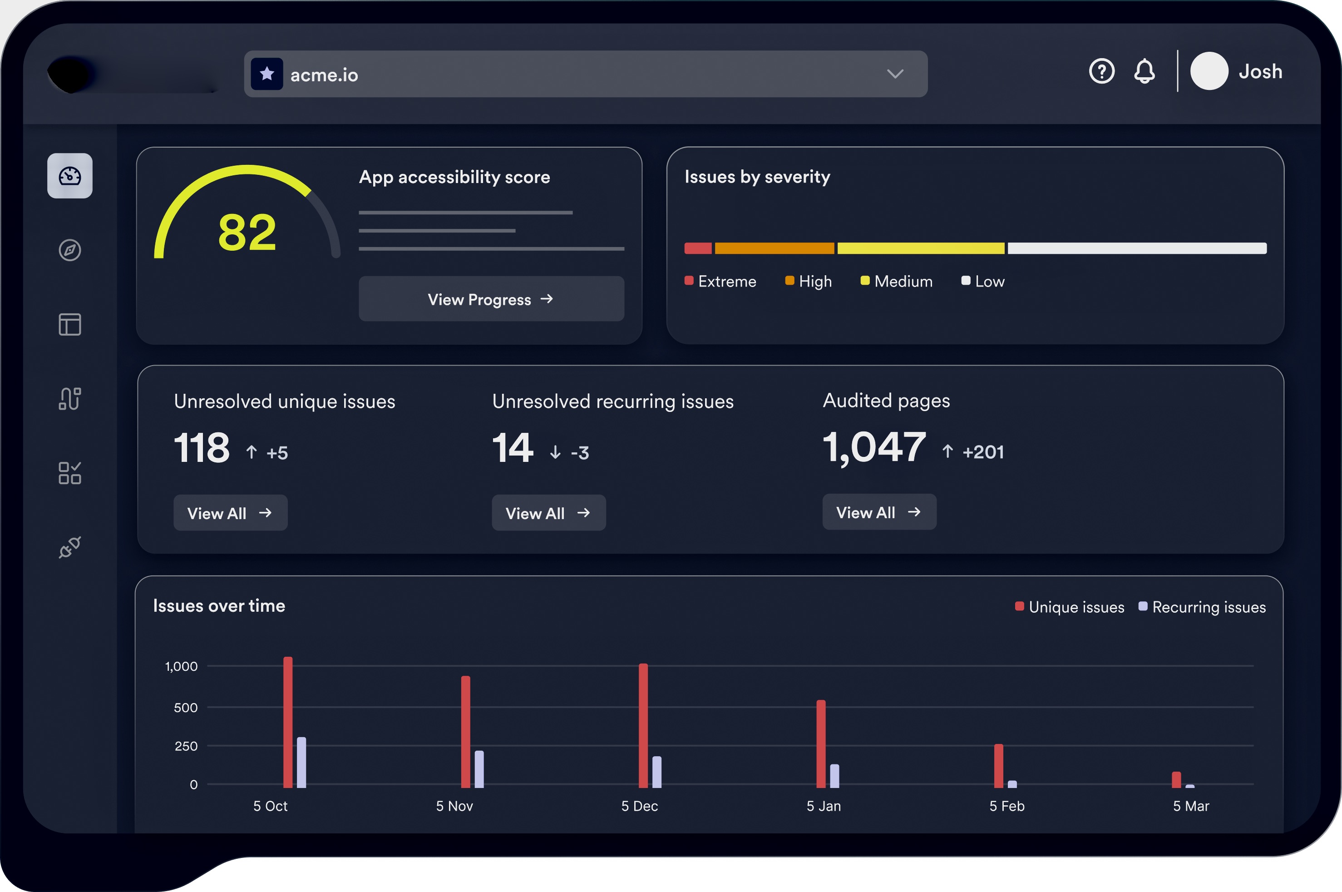Open the dashboard gauge sidebar icon
Image resolution: width=1342 pixels, height=892 pixels.
tap(69, 176)
